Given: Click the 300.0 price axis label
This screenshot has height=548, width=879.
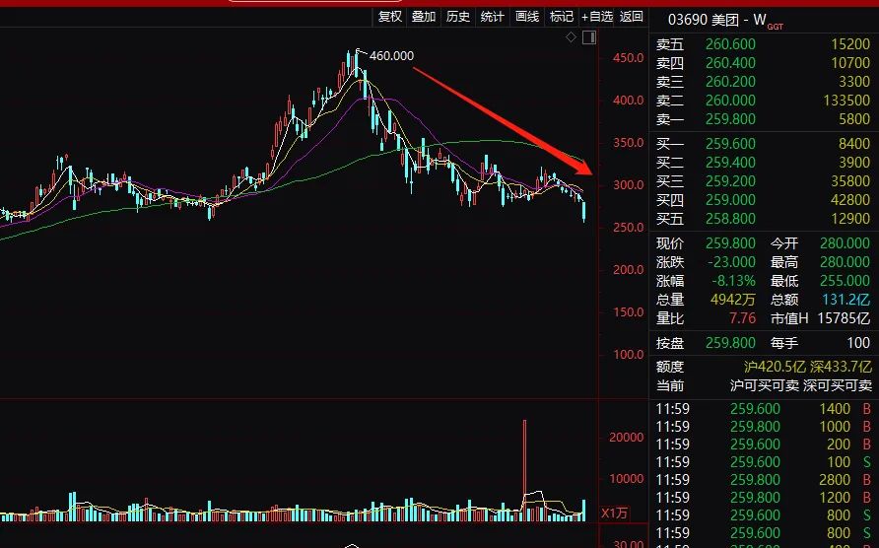Looking at the screenshot, I should [628, 185].
